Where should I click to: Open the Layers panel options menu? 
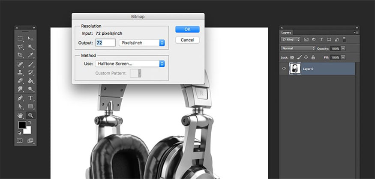356,33
